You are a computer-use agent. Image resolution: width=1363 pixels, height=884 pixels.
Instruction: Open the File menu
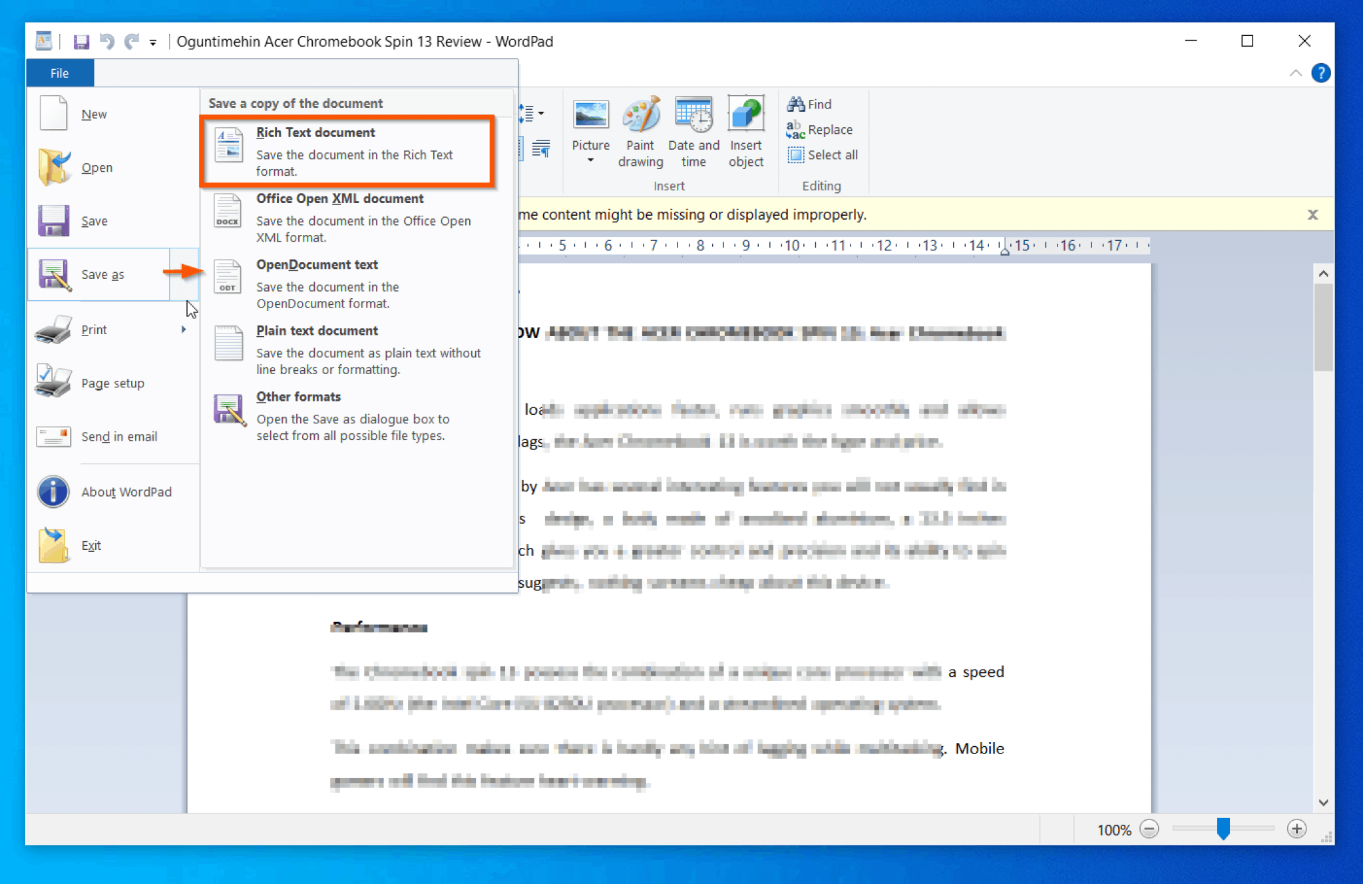pos(59,73)
